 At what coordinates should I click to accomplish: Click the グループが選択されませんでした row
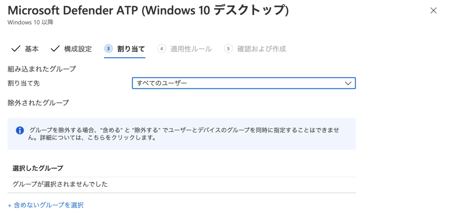click(181, 184)
